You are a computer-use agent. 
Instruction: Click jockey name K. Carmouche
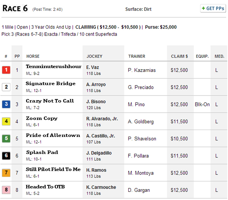click(x=101, y=187)
